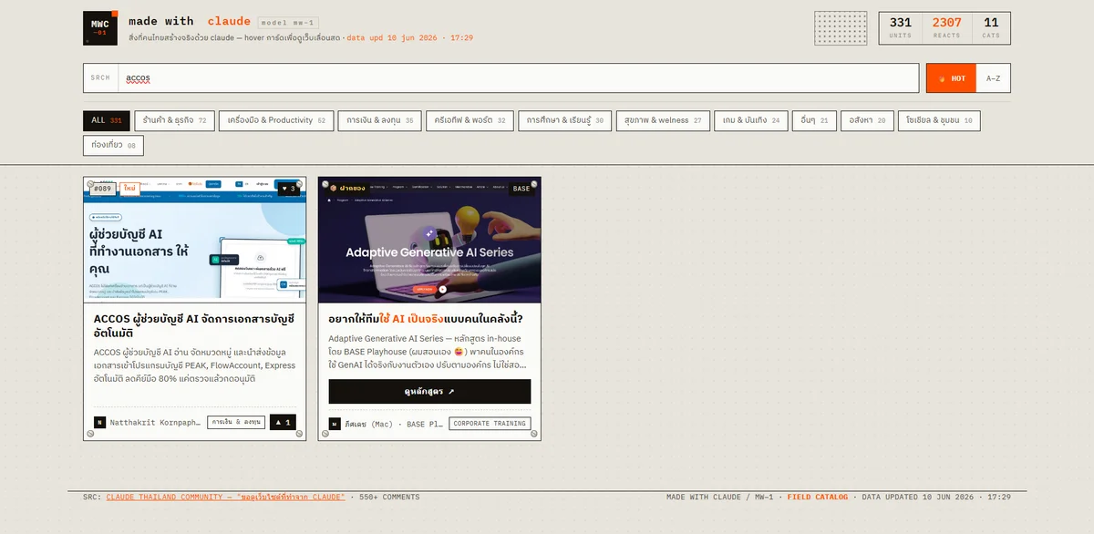Click the #089 badge on ACCOS card
1094x534 pixels.
pyautogui.click(x=103, y=189)
